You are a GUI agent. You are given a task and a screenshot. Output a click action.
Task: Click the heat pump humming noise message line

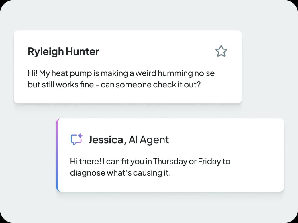[x=121, y=73]
